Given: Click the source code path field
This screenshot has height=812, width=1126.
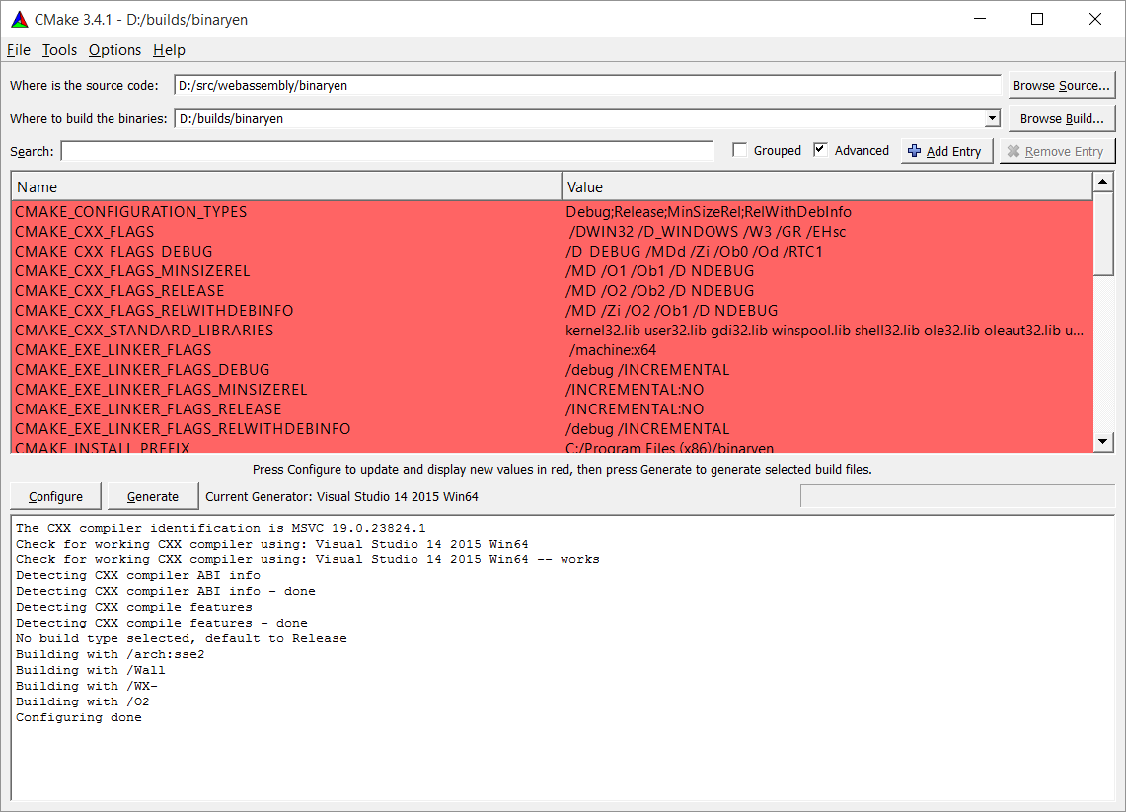Looking at the screenshot, I should [x=587, y=86].
